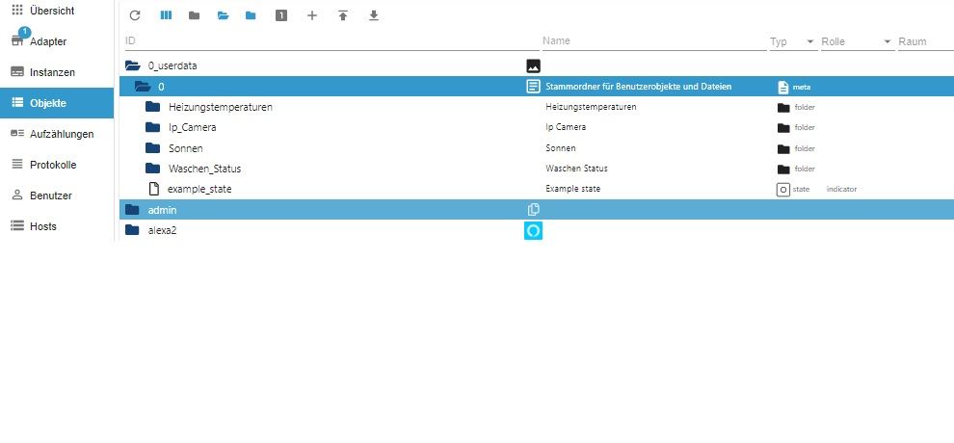Open the Typ filter dropdown

click(809, 42)
